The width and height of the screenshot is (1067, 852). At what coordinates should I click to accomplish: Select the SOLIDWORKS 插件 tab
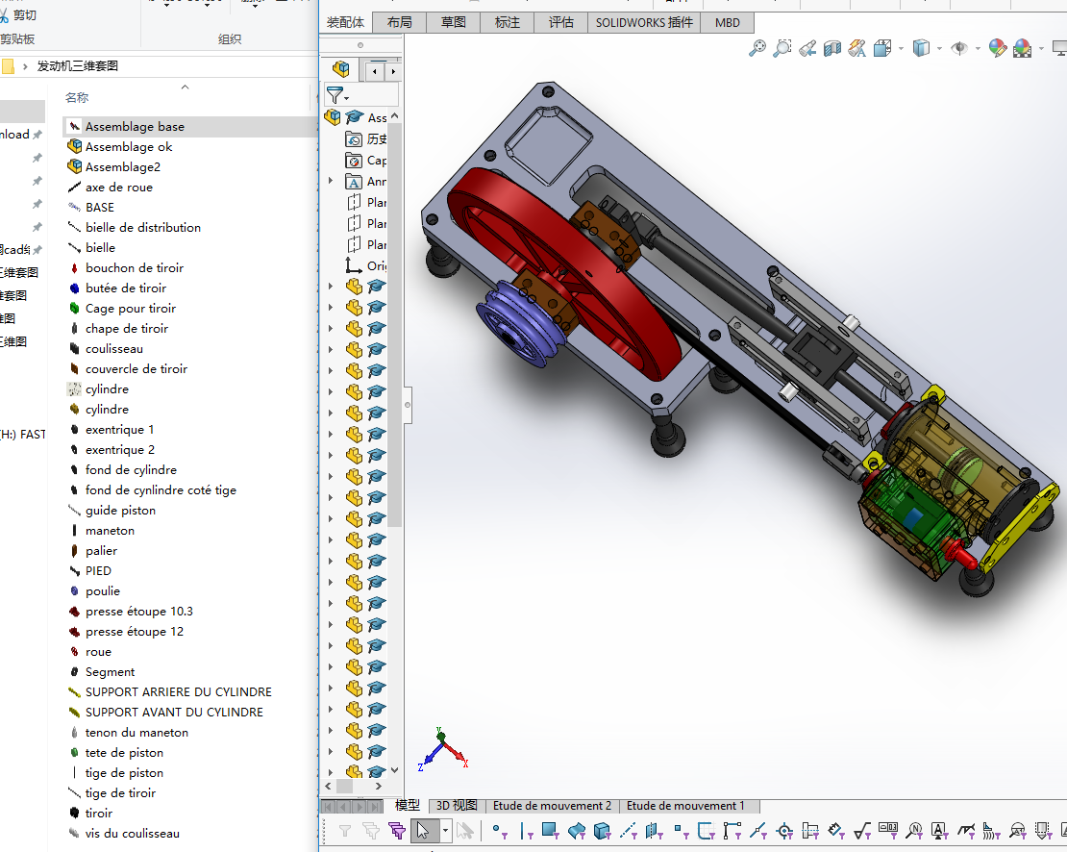click(643, 22)
